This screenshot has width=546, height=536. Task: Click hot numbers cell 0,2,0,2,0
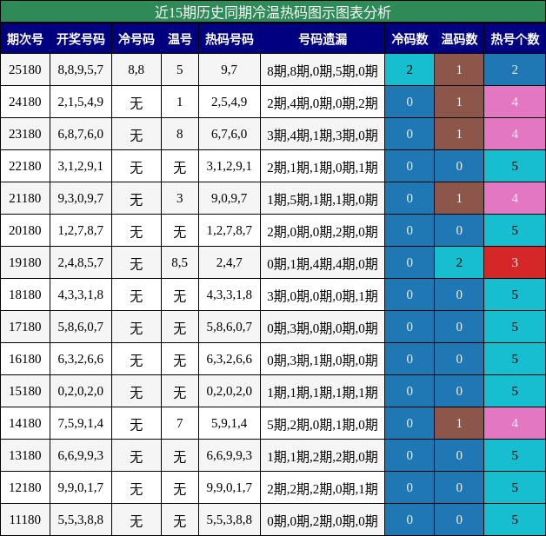(x=230, y=391)
